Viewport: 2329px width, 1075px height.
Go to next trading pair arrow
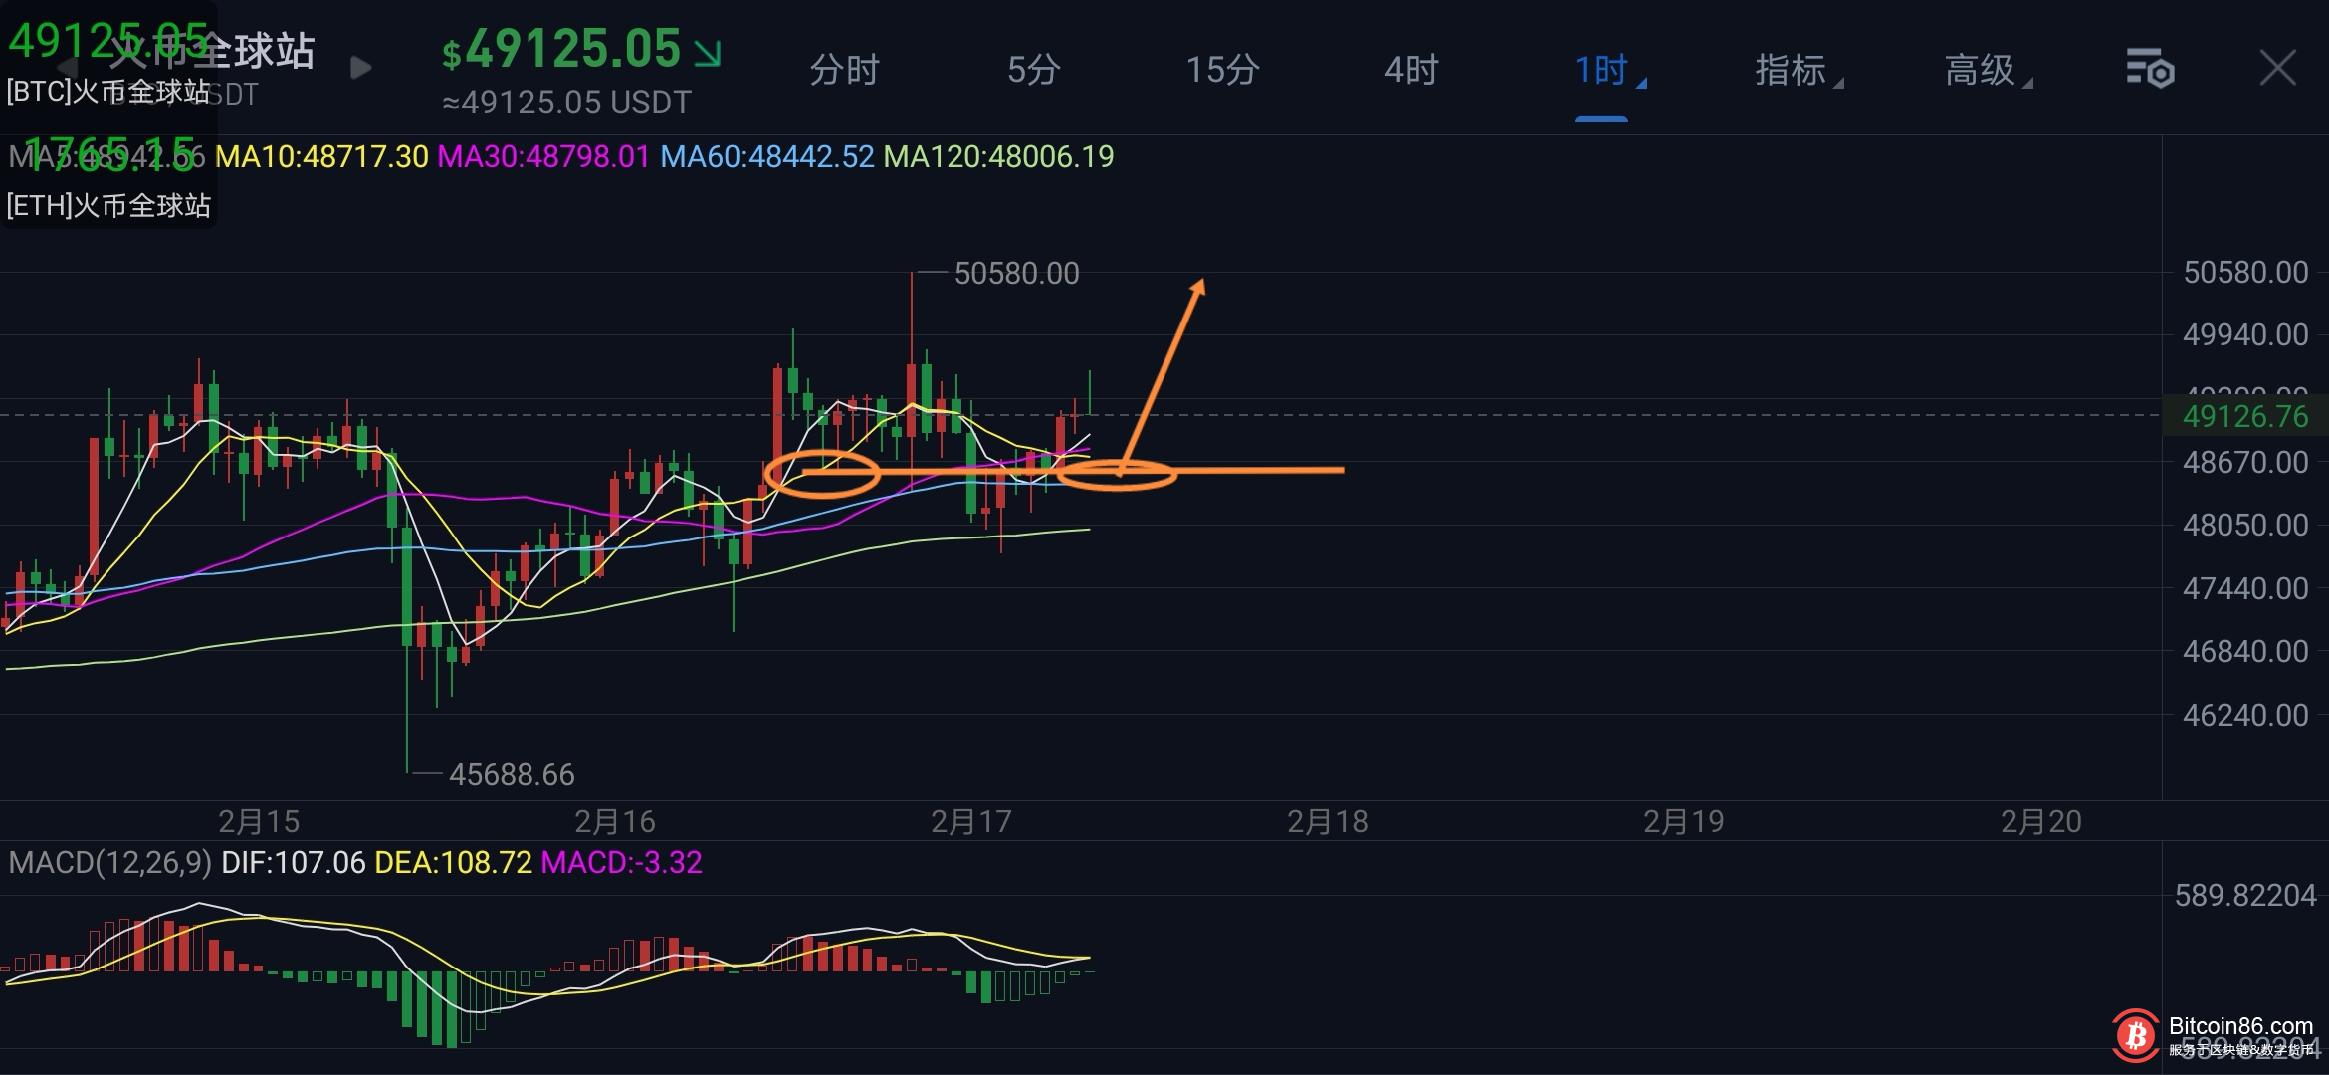pos(361,68)
